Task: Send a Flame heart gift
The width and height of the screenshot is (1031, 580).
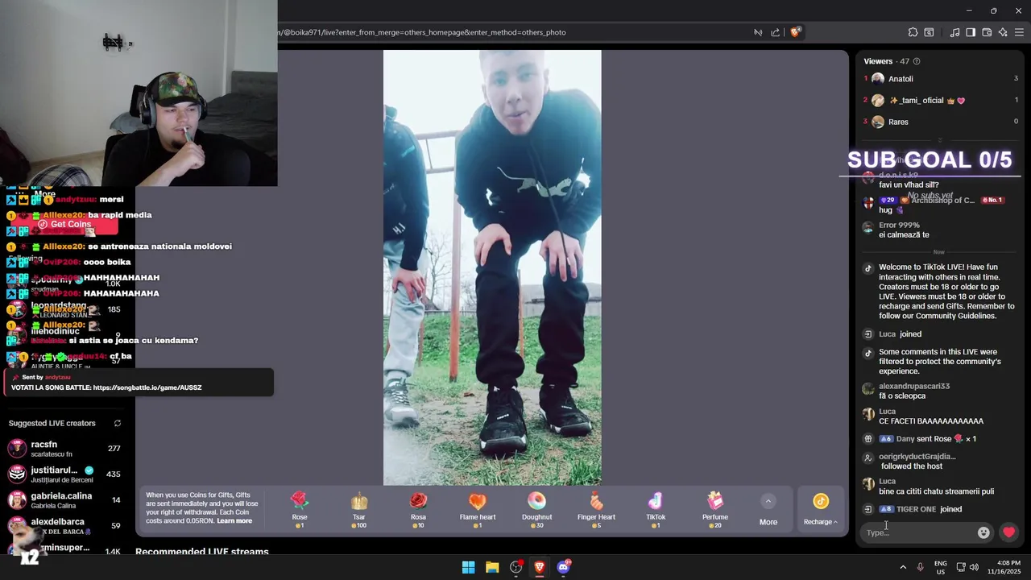Action: coord(478,510)
